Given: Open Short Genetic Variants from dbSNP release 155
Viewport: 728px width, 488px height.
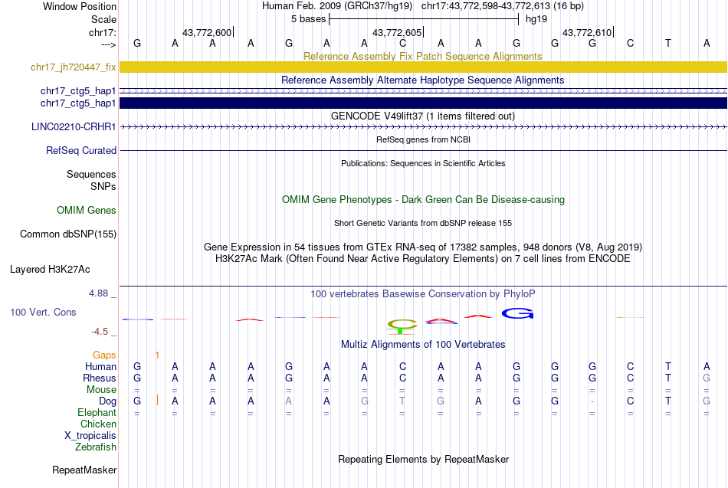Looking at the screenshot, I should 423,224.
